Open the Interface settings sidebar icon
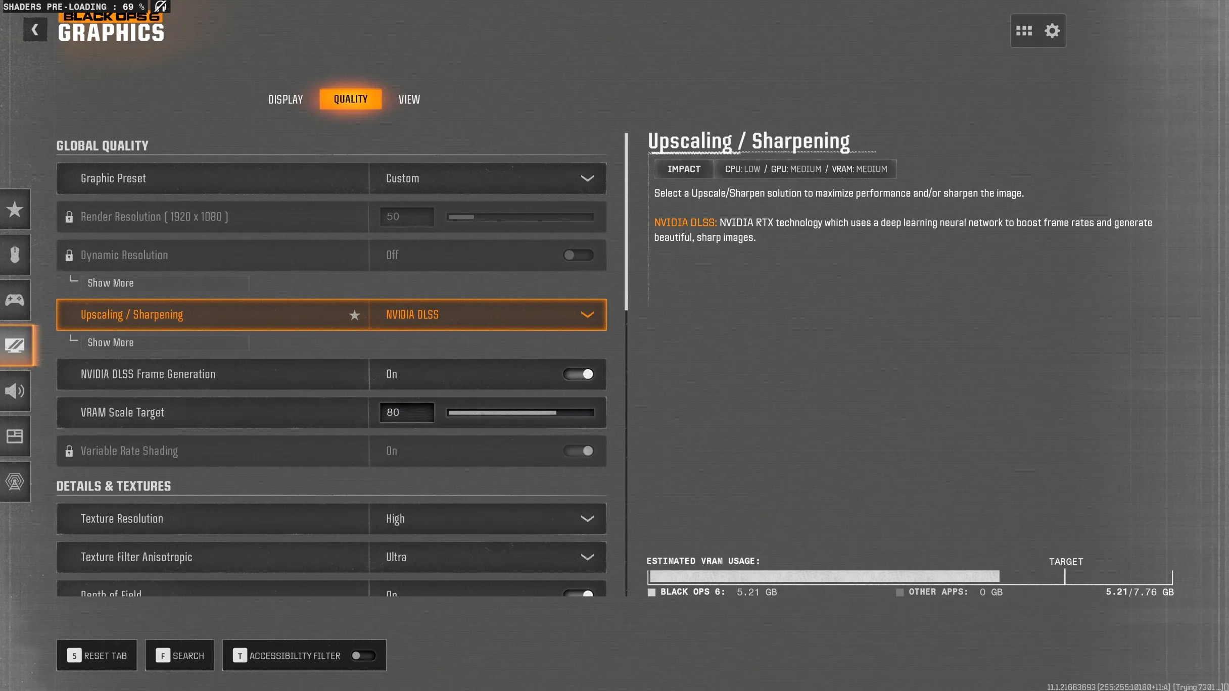The width and height of the screenshot is (1229, 691). click(x=15, y=436)
